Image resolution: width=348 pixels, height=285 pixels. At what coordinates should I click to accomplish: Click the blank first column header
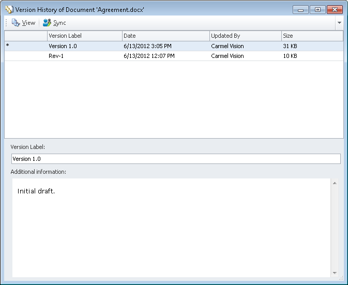click(x=26, y=36)
